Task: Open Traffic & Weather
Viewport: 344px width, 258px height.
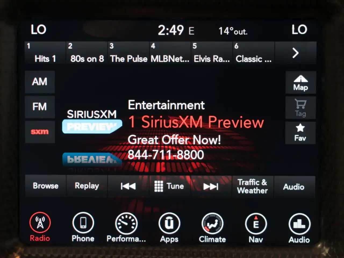Action: [x=253, y=187]
